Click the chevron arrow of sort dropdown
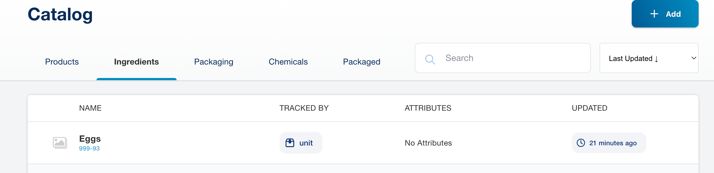The image size is (714, 173). point(693,58)
